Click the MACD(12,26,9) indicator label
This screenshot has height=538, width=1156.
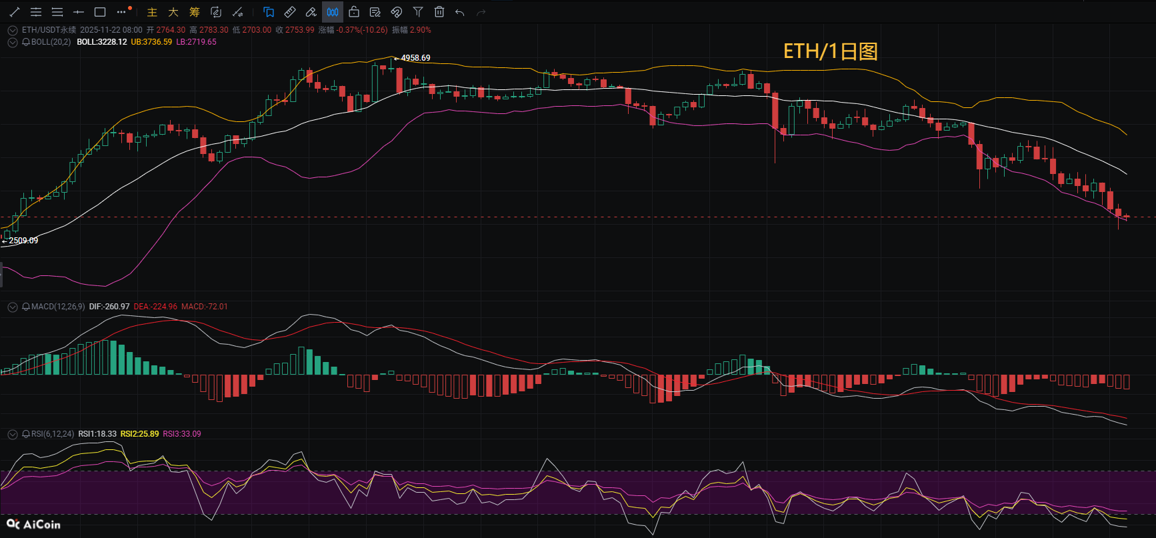coord(58,307)
